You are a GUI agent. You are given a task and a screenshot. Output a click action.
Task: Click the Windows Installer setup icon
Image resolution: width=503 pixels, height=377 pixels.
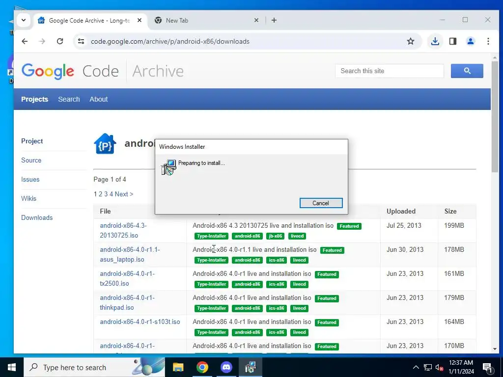click(x=169, y=167)
